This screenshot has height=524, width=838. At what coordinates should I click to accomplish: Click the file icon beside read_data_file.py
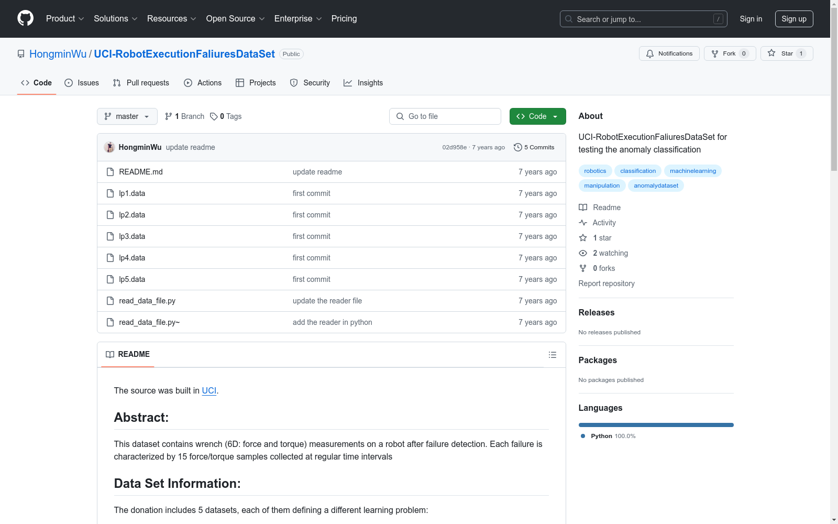110,301
